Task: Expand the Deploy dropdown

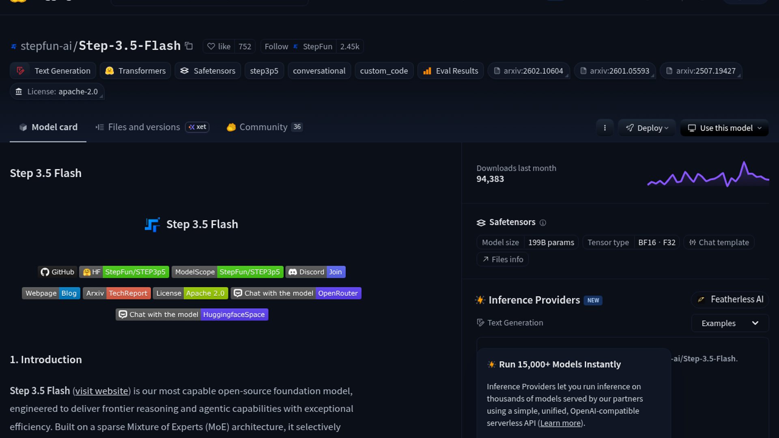Action: coord(647,128)
